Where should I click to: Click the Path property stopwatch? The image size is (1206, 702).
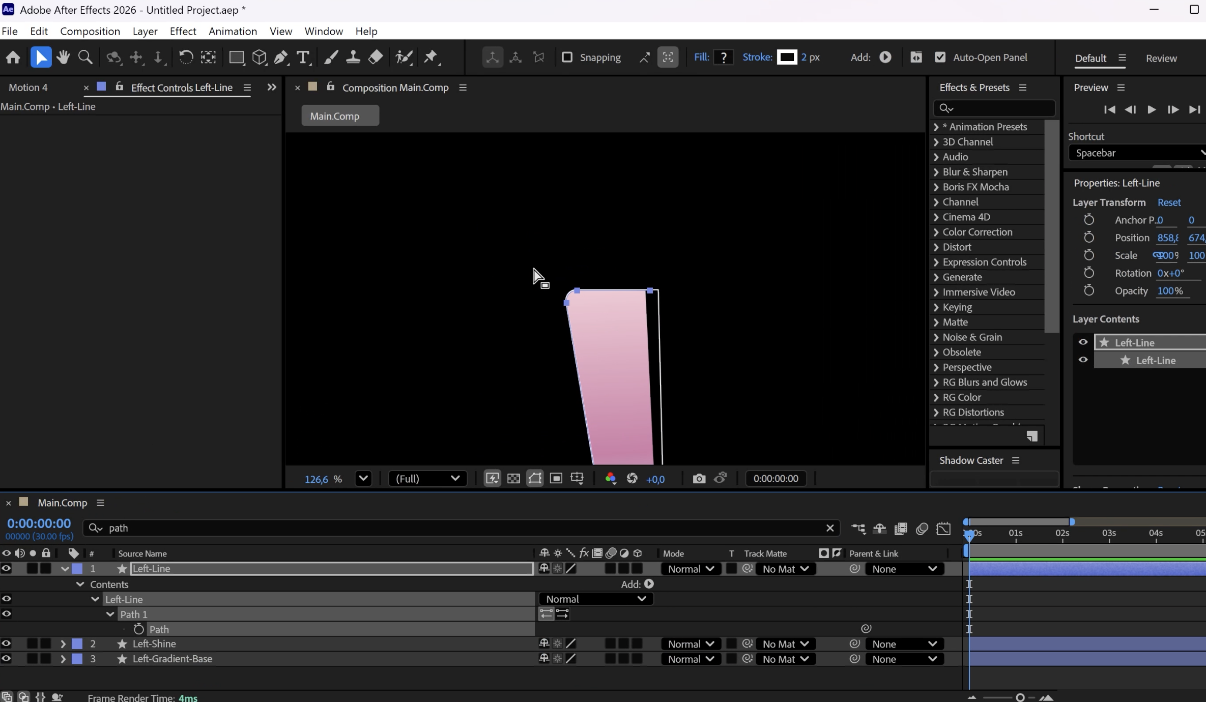138,629
